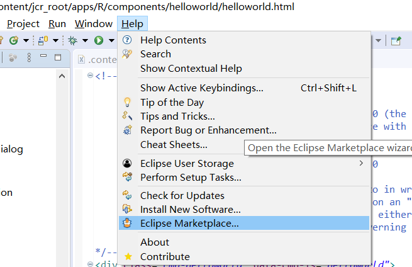Click the Open Perspective icon
The height and width of the screenshot is (267, 412).
click(396, 41)
